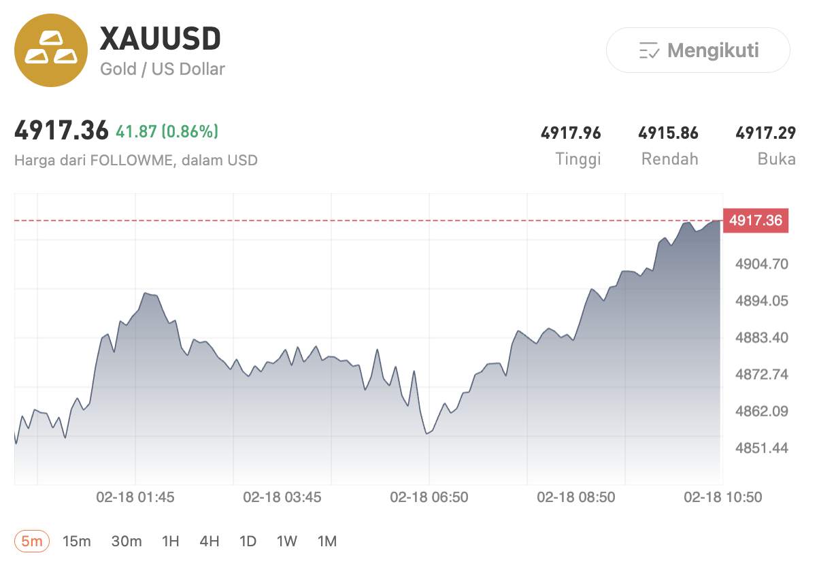
Task: Switch to the 15m timeframe
Action: [x=78, y=541]
